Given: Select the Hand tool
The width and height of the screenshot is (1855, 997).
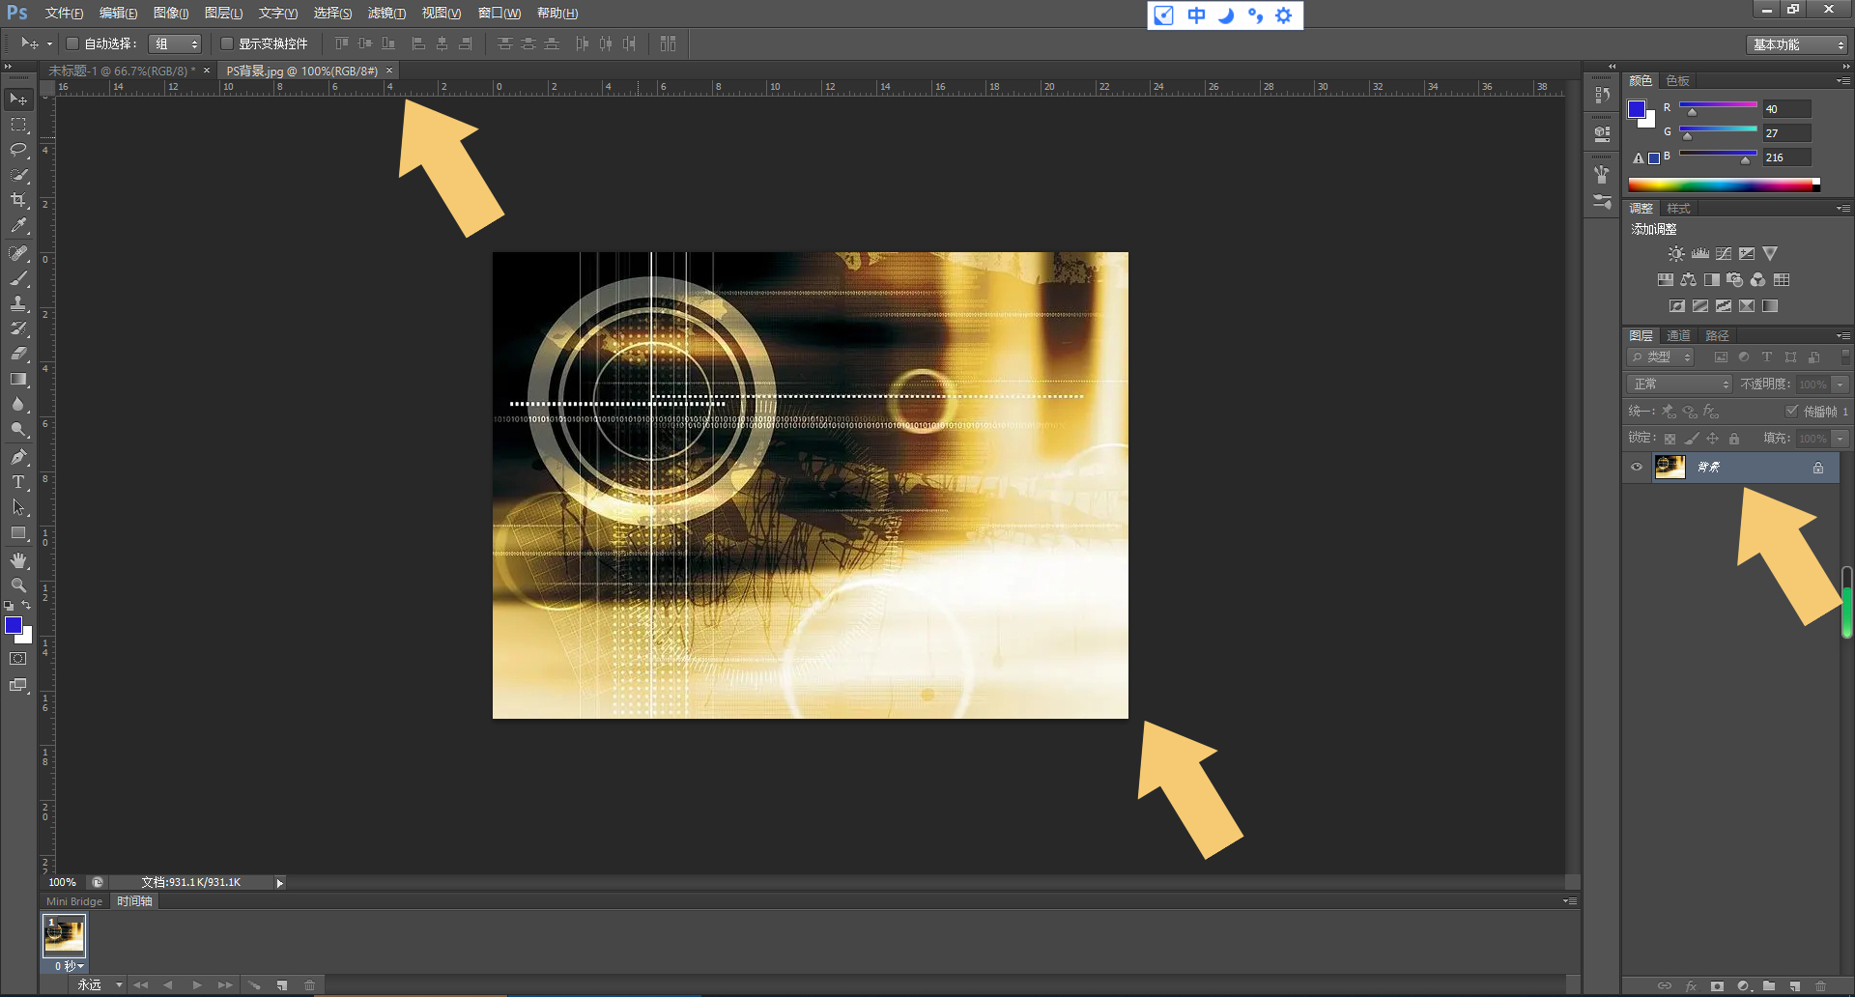Looking at the screenshot, I should click(x=18, y=560).
